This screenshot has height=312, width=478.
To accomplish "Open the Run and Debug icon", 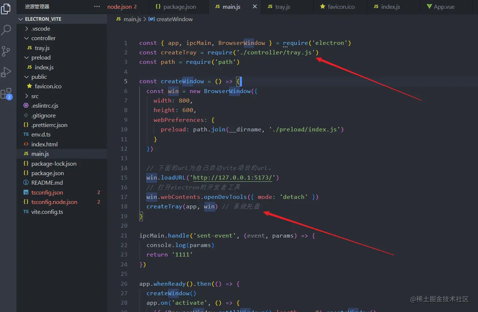I will click(x=6, y=72).
